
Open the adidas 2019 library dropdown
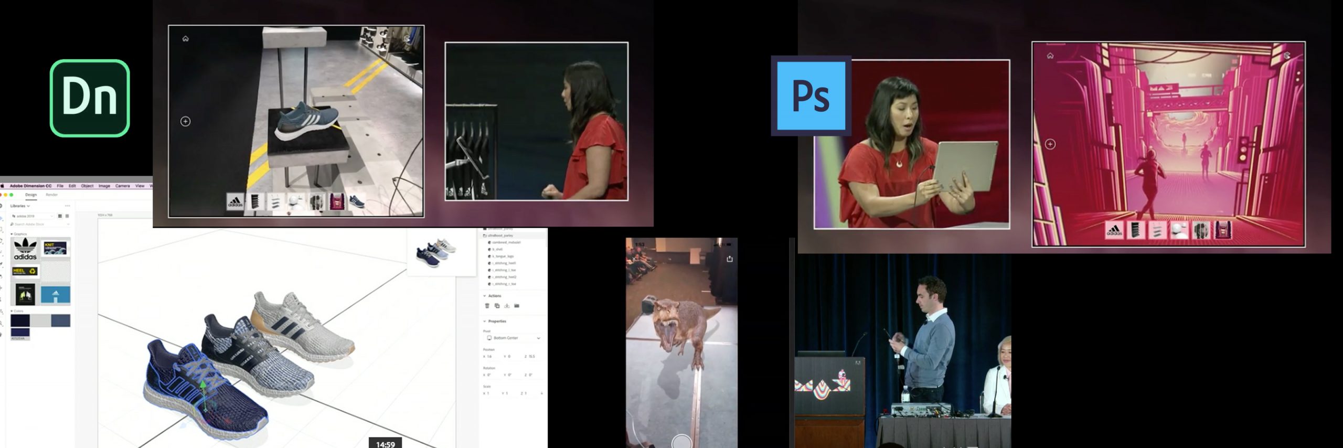(33, 216)
